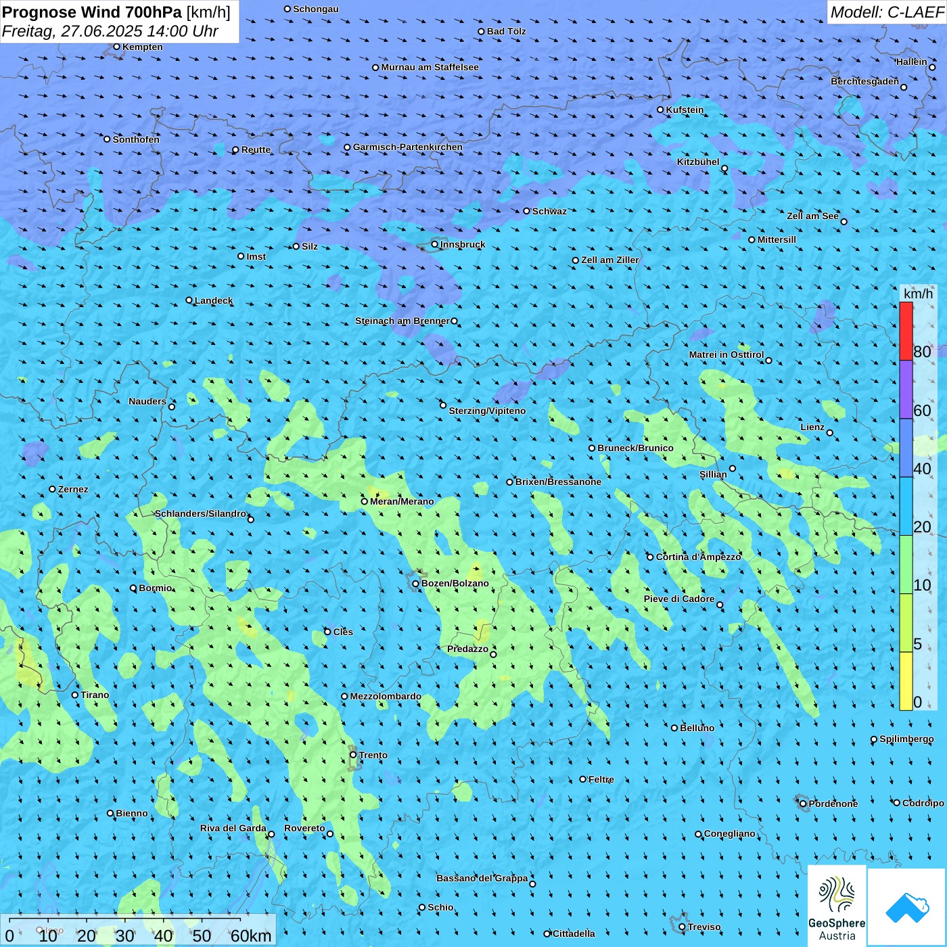Click the Pieve di Cadore label
The image size is (947, 947).
[x=679, y=599]
